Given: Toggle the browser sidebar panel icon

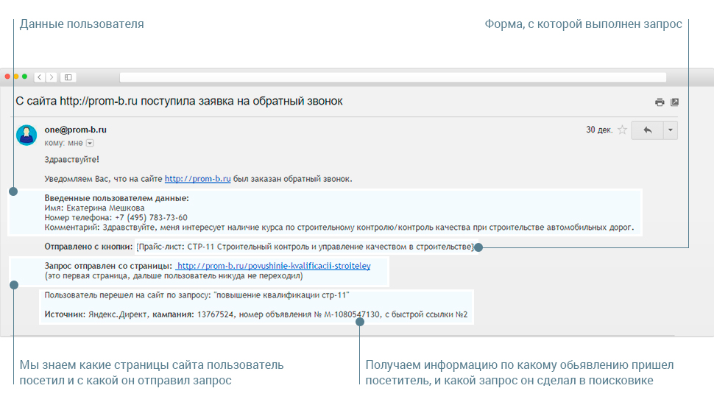Looking at the screenshot, I should click(68, 77).
